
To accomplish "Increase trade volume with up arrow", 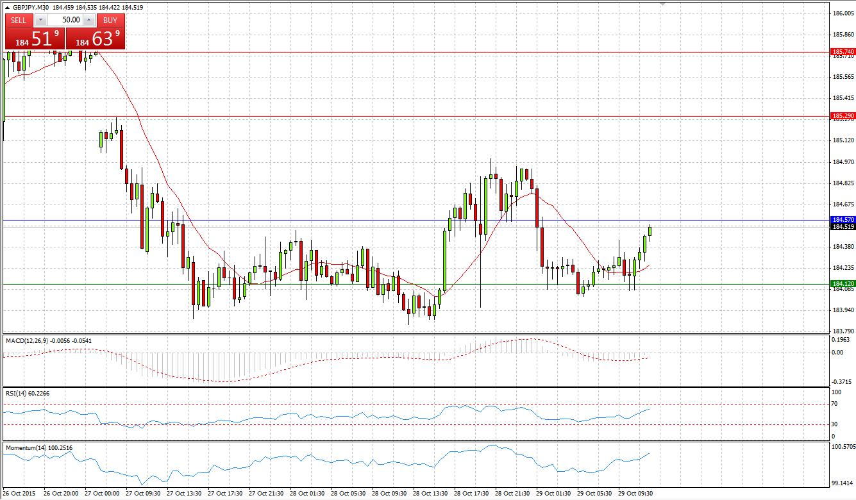I will tap(88, 20).
